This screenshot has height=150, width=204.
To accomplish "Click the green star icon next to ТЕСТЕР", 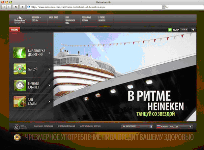I will coord(170,30).
